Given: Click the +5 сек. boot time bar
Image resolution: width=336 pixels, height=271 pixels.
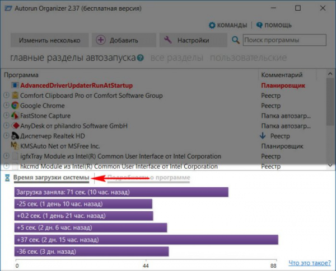Looking at the screenshot, I should click(91, 227).
